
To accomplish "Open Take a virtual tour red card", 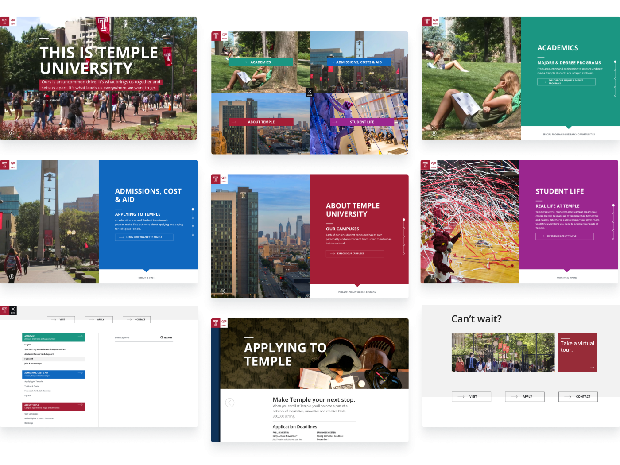I will [577, 353].
